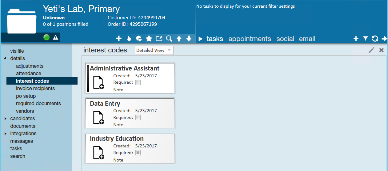
Task: Refresh the tasks panel
Action: click(x=375, y=39)
